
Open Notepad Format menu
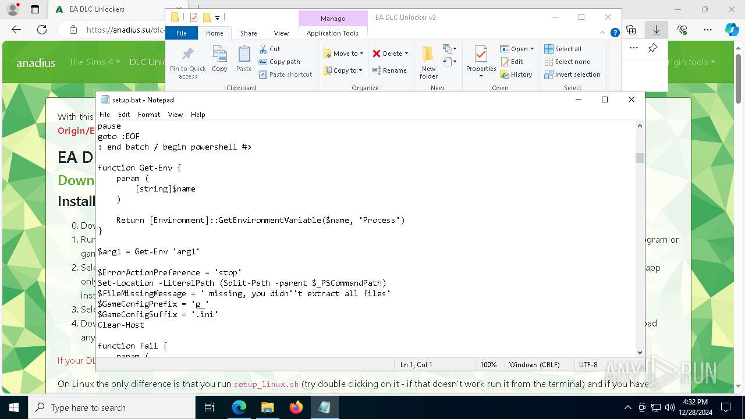tap(149, 115)
